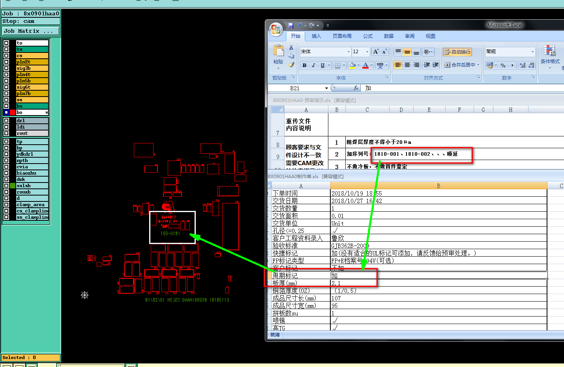
Task: Click the Redo icon in Excel
Action: coord(312,25)
